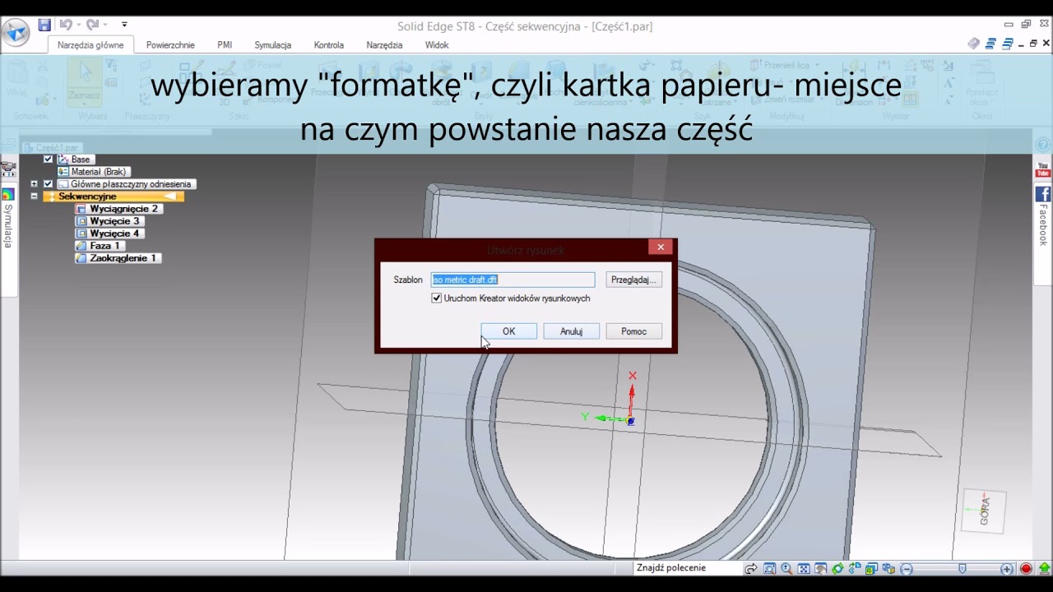
Task: Open the Symulacja ribbon tab
Action: [x=272, y=45]
